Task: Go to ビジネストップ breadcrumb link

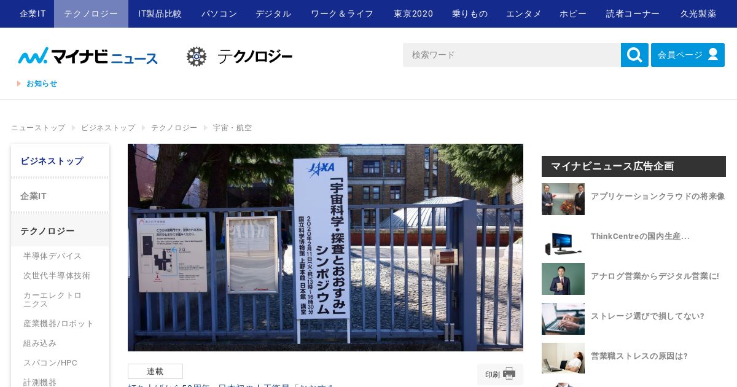Action: (x=108, y=128)
